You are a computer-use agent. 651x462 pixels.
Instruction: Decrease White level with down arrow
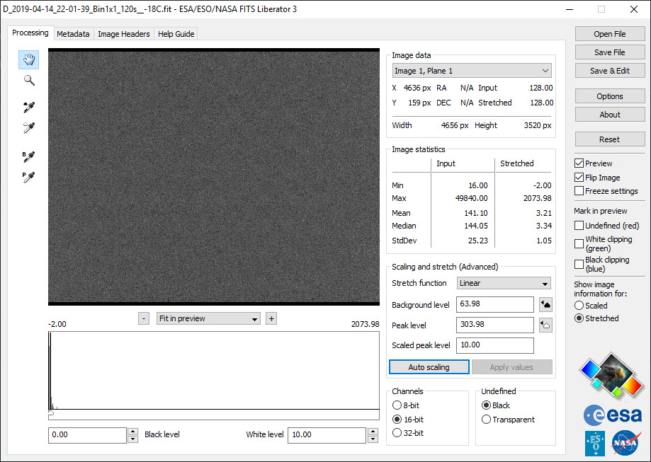(x=373, y=439)
